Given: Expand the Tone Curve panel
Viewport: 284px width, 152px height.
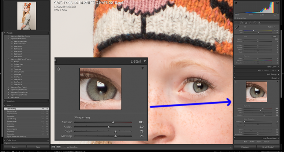Looking at the screenshot, I should [279, 67].
